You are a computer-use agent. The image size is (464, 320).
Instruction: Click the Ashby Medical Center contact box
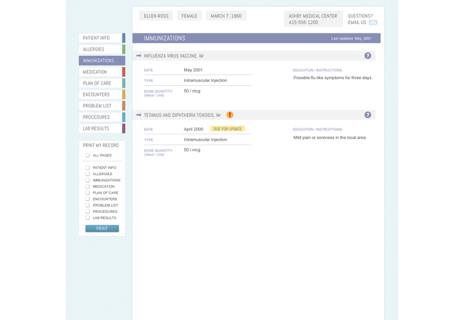(313, 19)
